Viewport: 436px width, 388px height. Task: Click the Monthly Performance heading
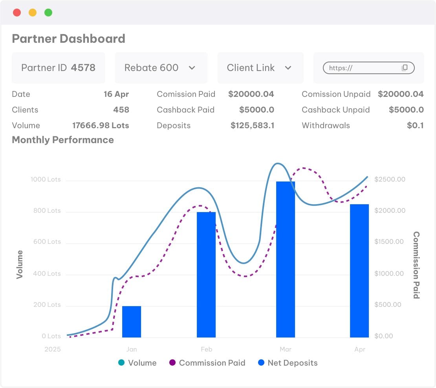[x=63, y=140]
